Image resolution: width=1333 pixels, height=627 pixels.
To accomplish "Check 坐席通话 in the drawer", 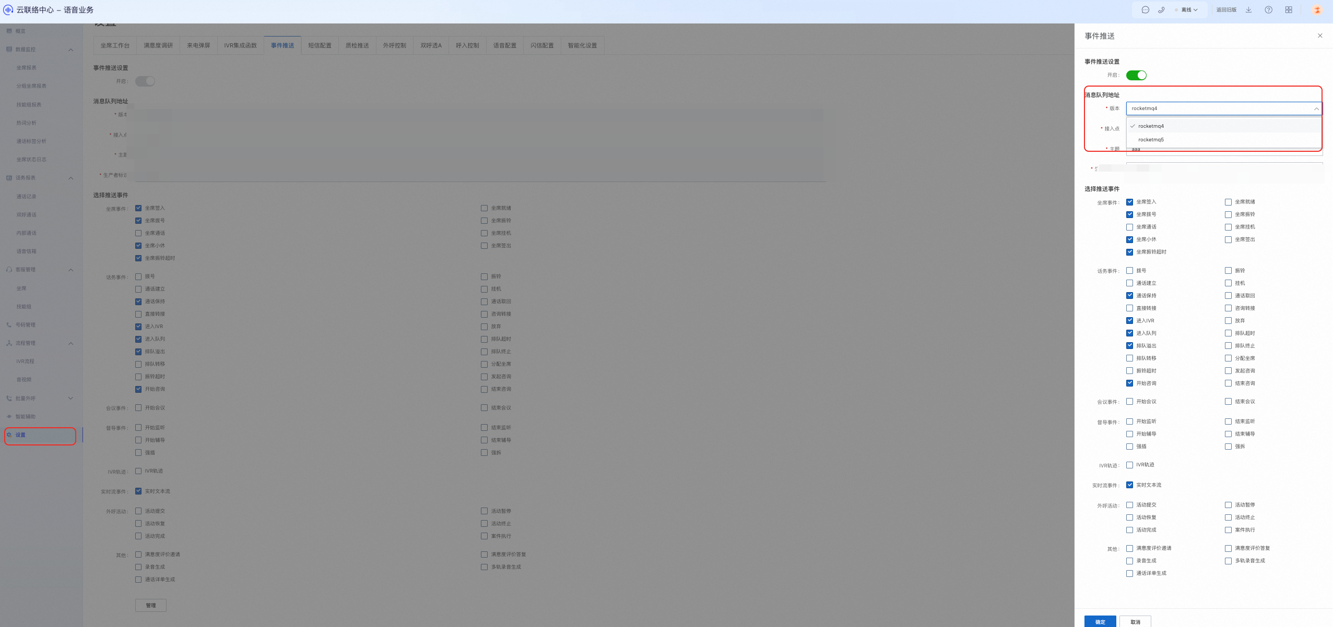I will point(1129,227).
